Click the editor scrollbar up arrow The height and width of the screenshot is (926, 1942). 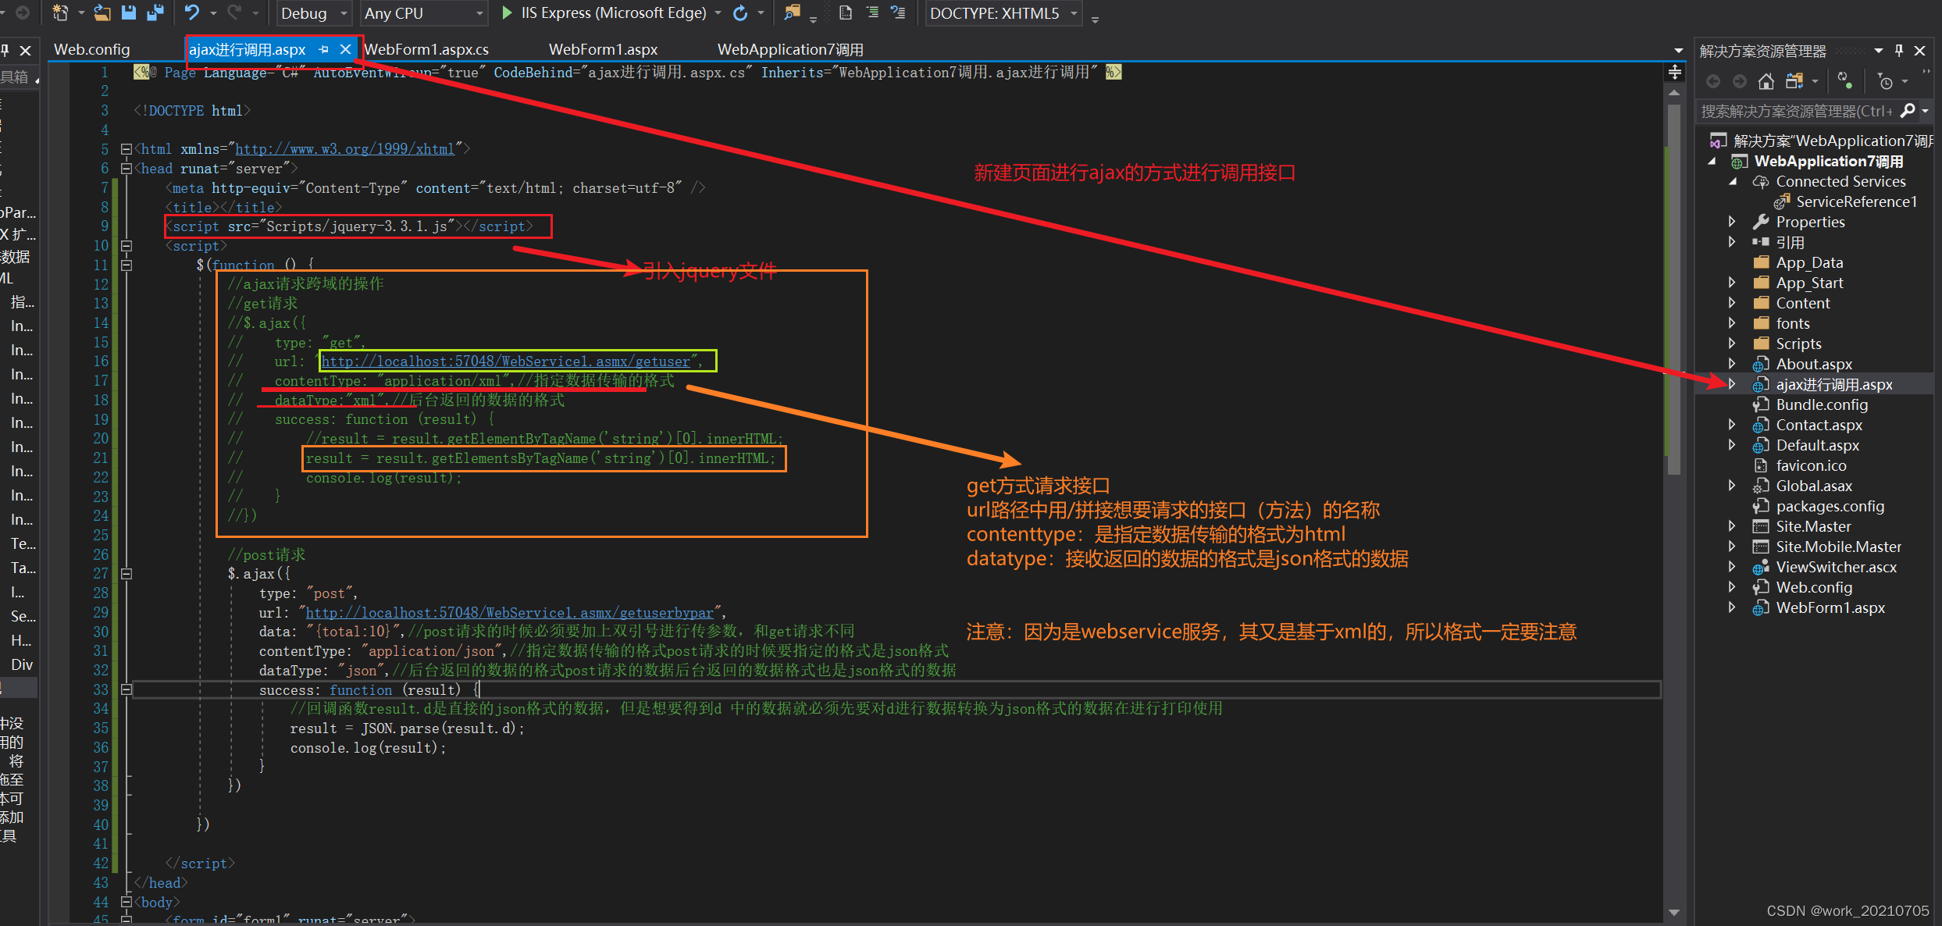point(1674,93)
